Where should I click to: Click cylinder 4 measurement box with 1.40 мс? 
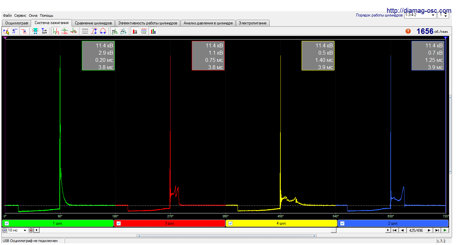point(318,56)
